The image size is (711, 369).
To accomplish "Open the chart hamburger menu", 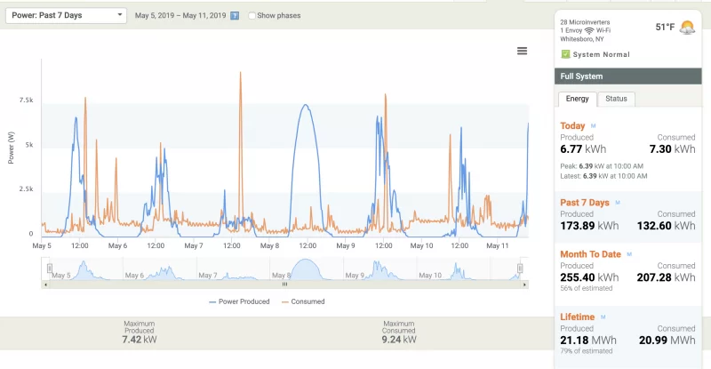I will 523,51.
